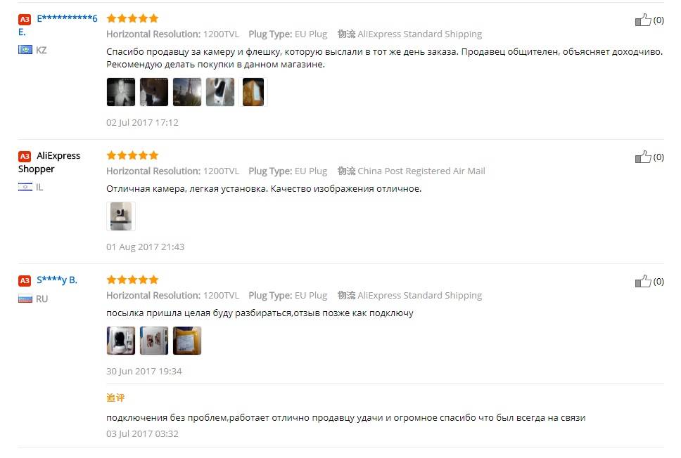Click the Israel flag icon

[x=25, y=187]
